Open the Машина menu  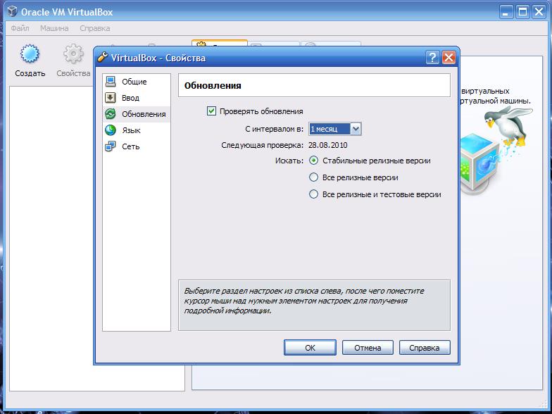coord(54,28)
